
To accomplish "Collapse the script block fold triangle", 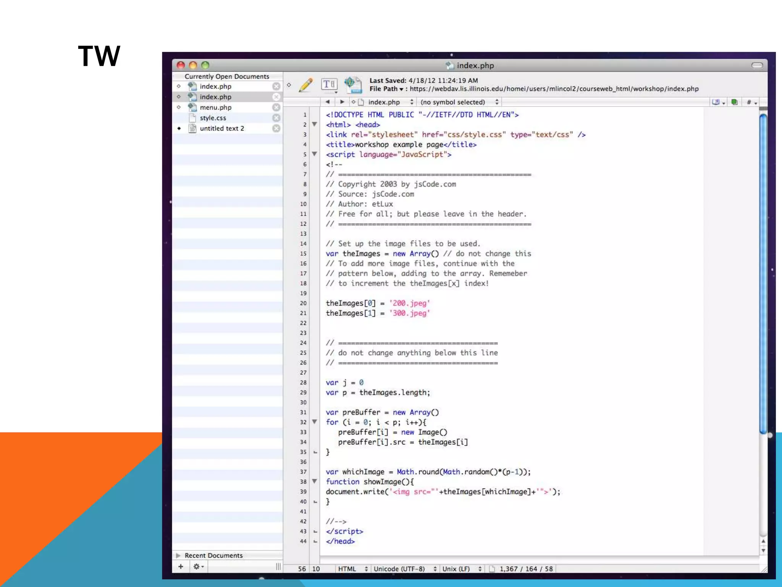I will [315, 154].
